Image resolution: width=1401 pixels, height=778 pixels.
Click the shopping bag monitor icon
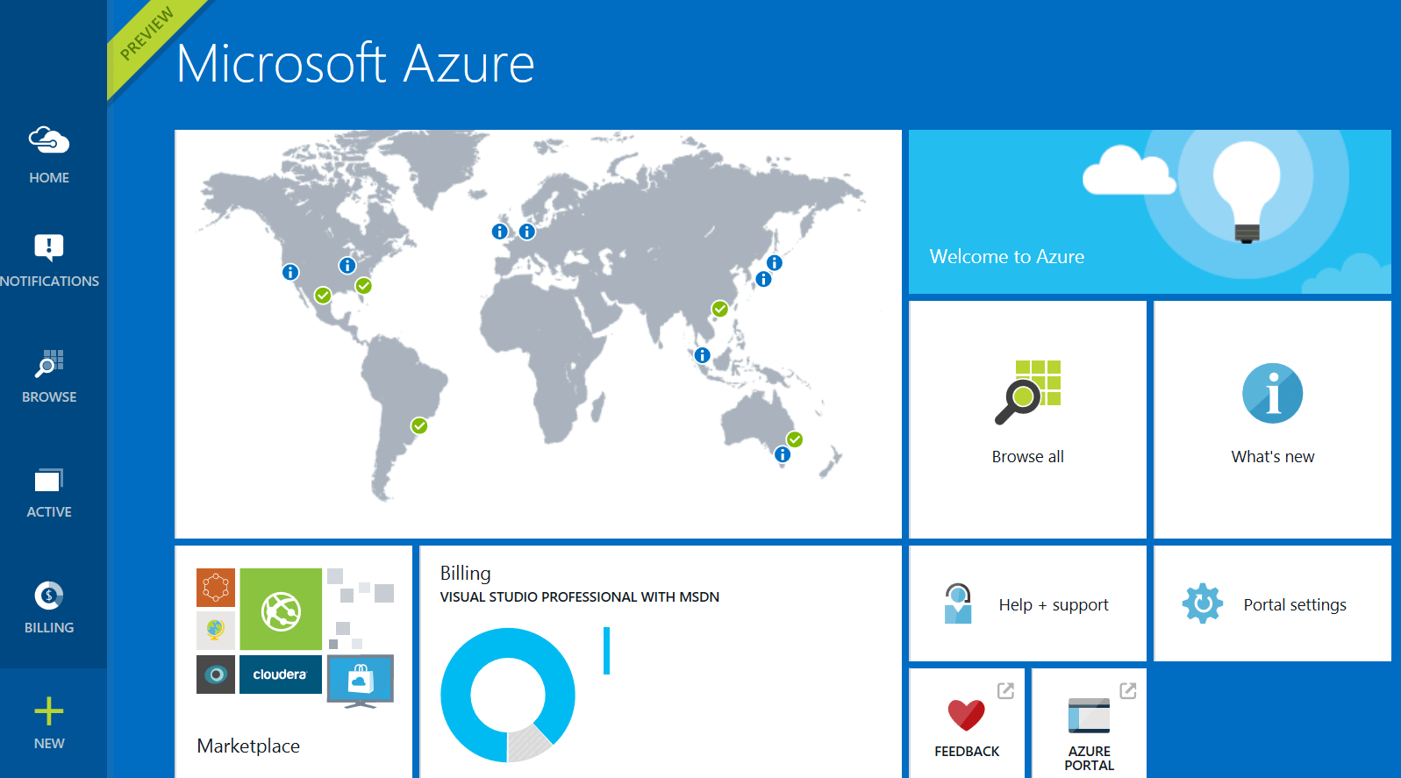pos(361,681)
